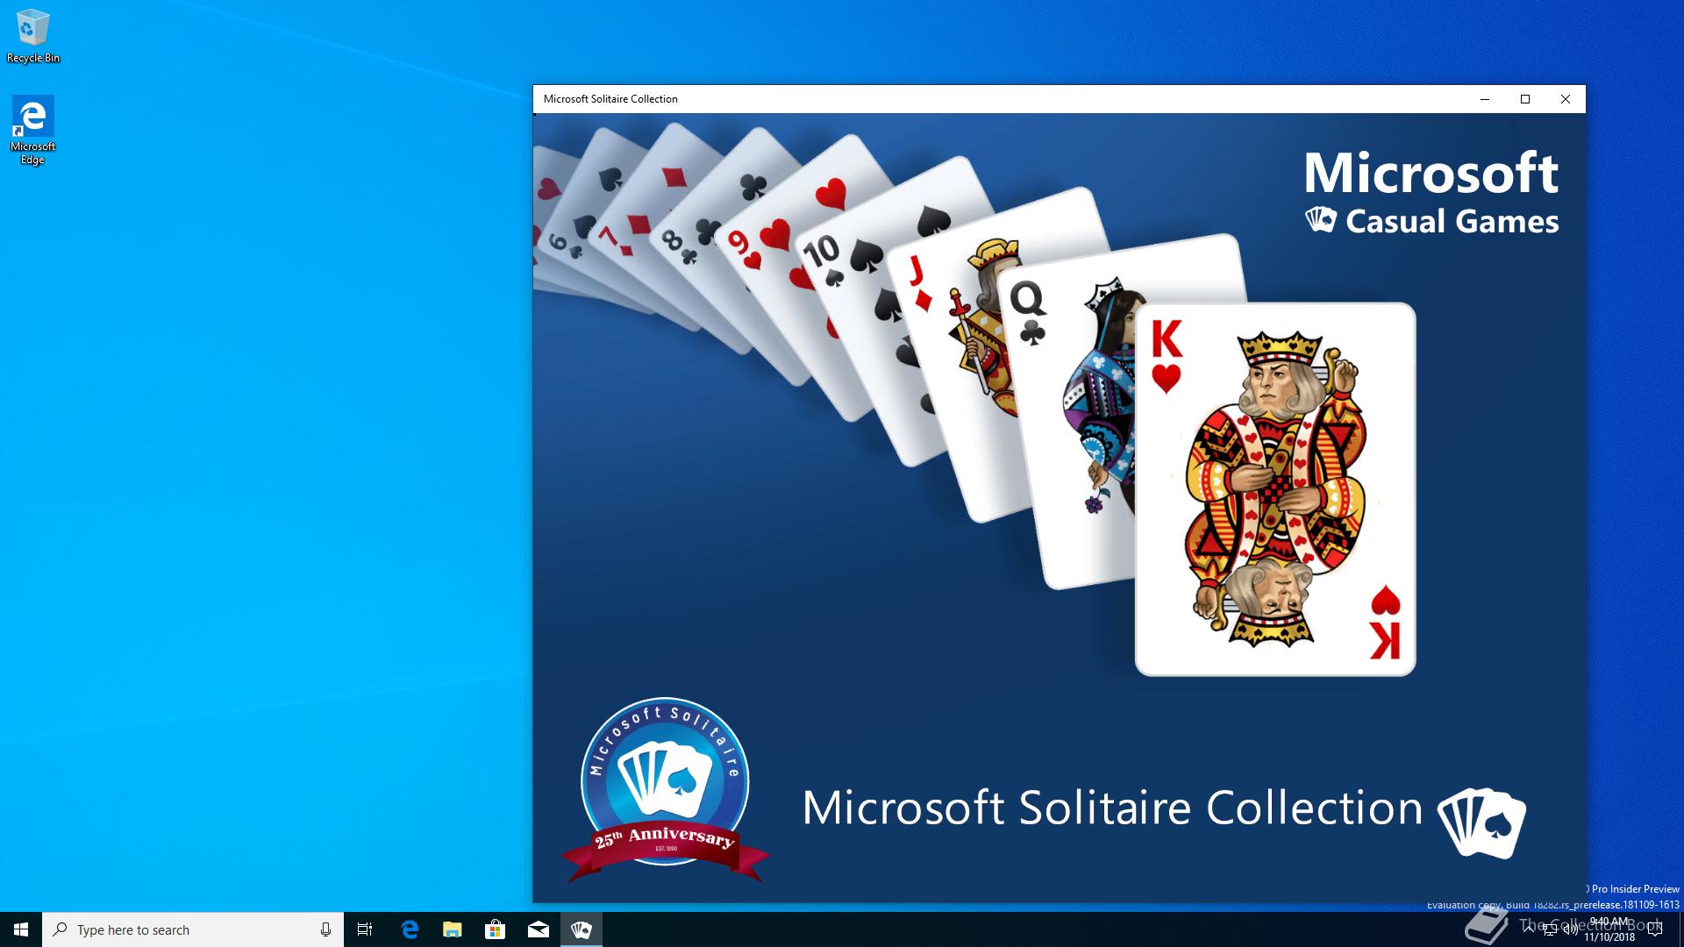Open the Action Center notification icon
The width and height of the screenshot is (1684, 947).
[x=1655, y=929]
